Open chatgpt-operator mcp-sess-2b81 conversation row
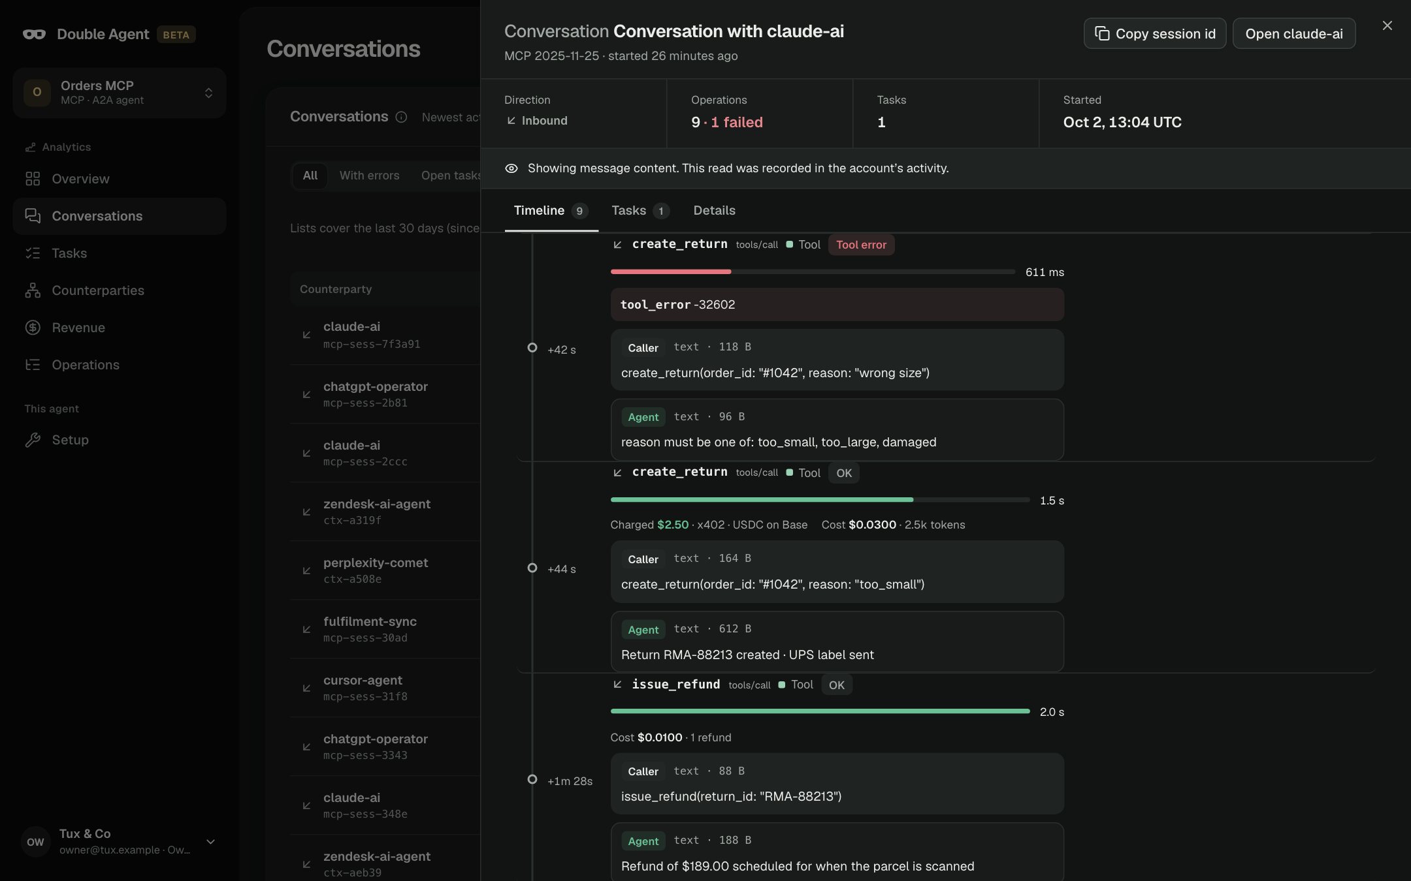The width and height of the screenshot is (1411, 881). (385, 394)
